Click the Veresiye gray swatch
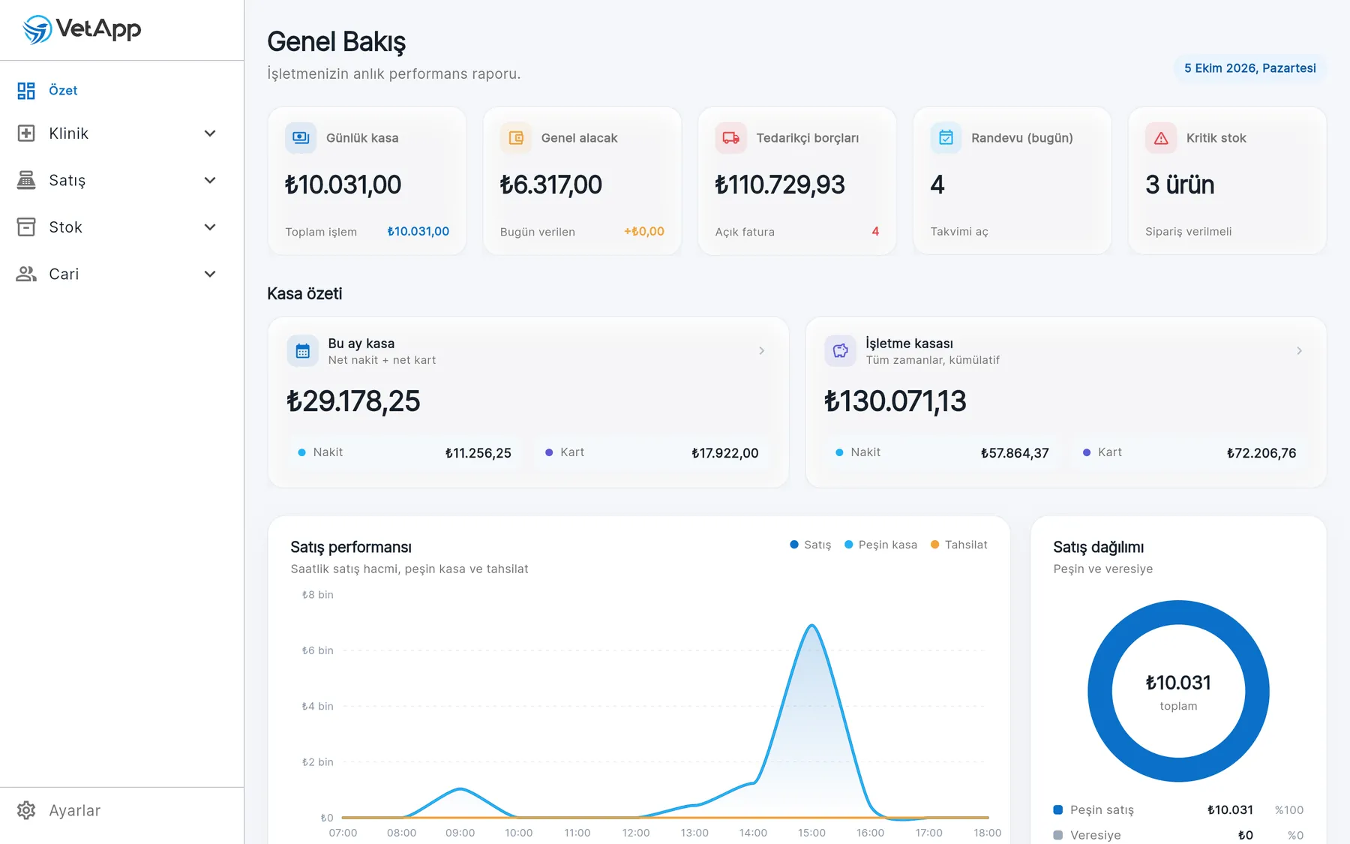 pyautogui.click(x=1058, y=835)
